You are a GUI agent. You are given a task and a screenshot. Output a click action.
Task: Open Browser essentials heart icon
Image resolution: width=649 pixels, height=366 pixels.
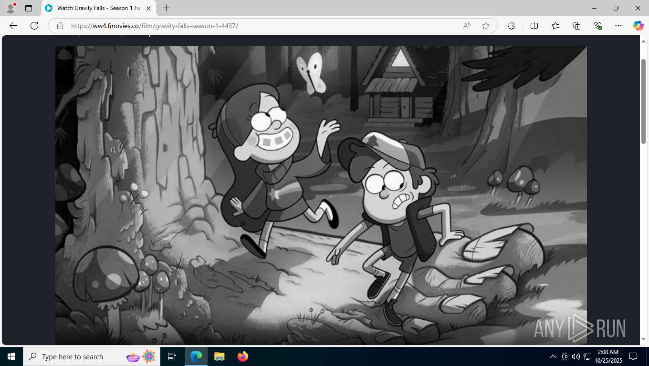(x=597, y=26)
